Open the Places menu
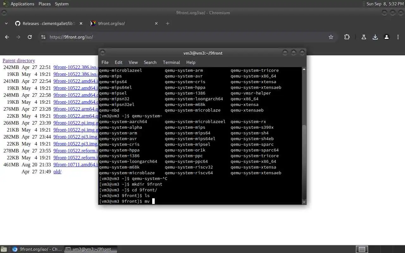Screen dimensions: 405x253 (x=45, y=4)
